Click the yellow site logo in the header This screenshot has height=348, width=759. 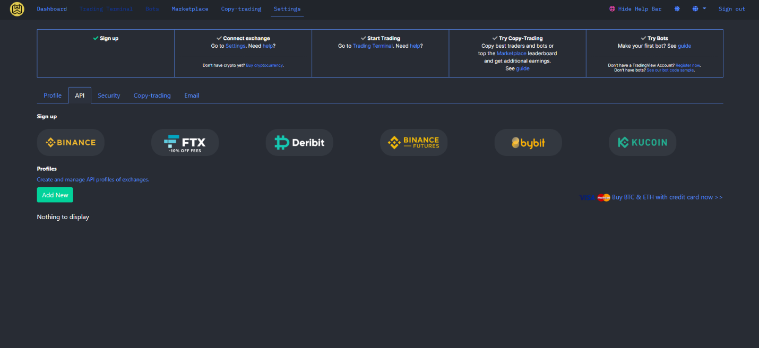(x=18, y=9)
